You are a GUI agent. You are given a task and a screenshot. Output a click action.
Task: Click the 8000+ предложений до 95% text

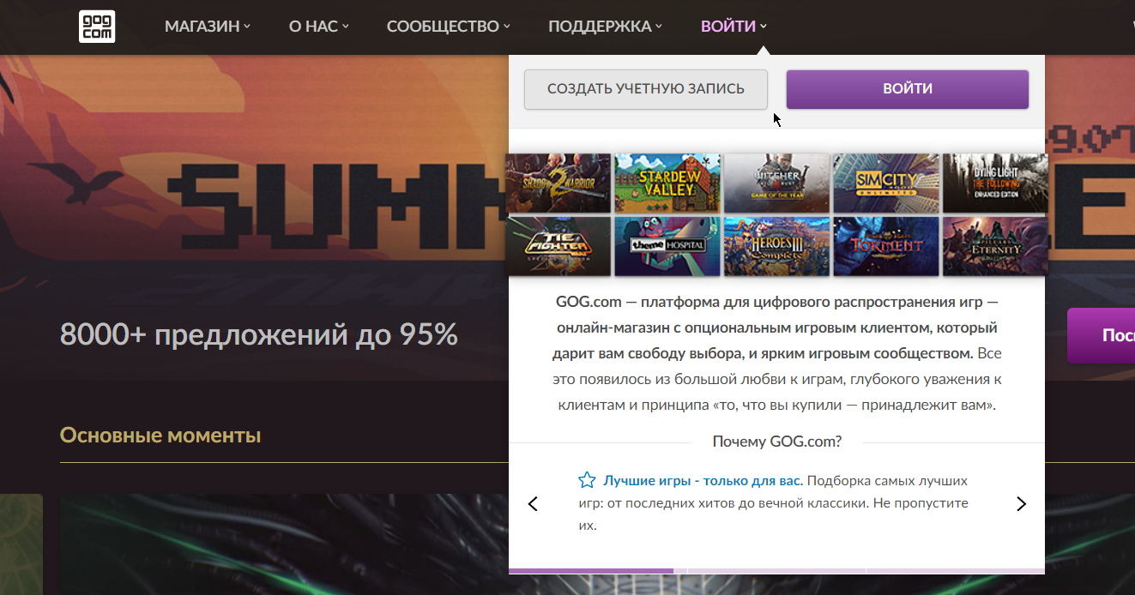point(259,334)
